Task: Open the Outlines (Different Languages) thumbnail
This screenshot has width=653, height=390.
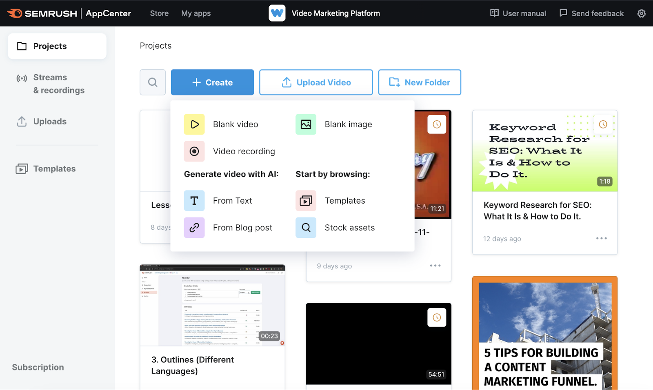Action: 212,305
